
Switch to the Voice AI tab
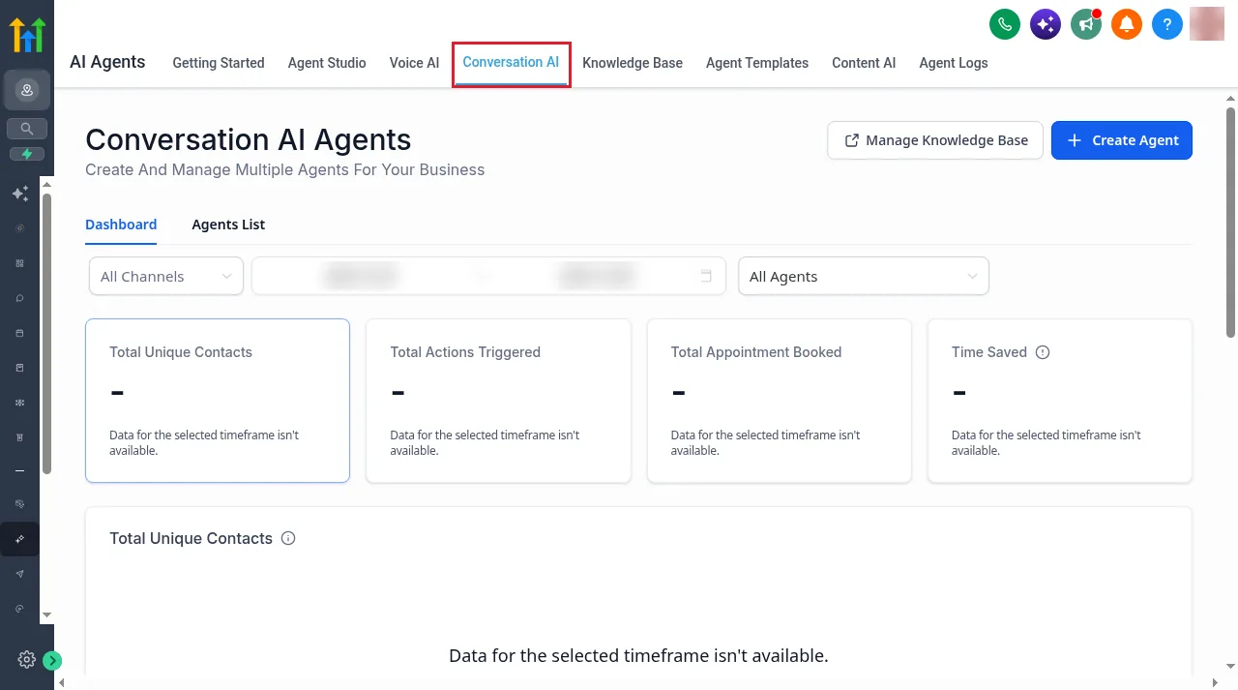(x=414, y=63)
